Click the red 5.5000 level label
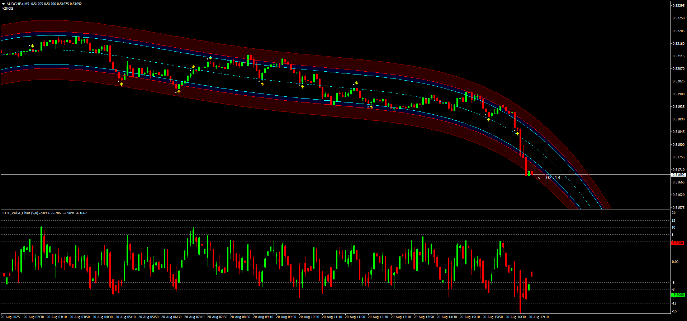687x321 pixels. click(x=678, y=243)
